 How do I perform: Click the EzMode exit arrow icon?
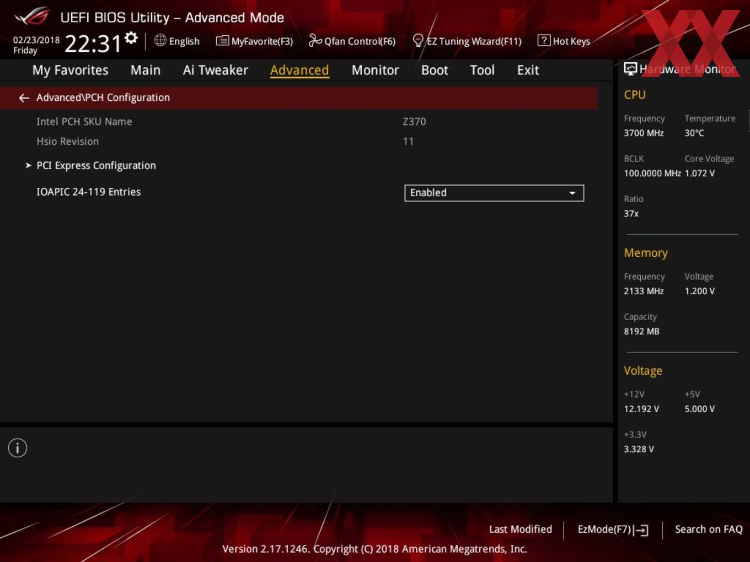(641, 530)
